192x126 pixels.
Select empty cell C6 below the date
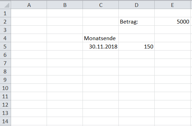click(100, 55)
